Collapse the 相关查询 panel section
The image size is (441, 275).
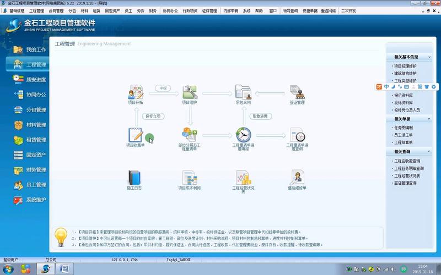click(x=429, y=151)
